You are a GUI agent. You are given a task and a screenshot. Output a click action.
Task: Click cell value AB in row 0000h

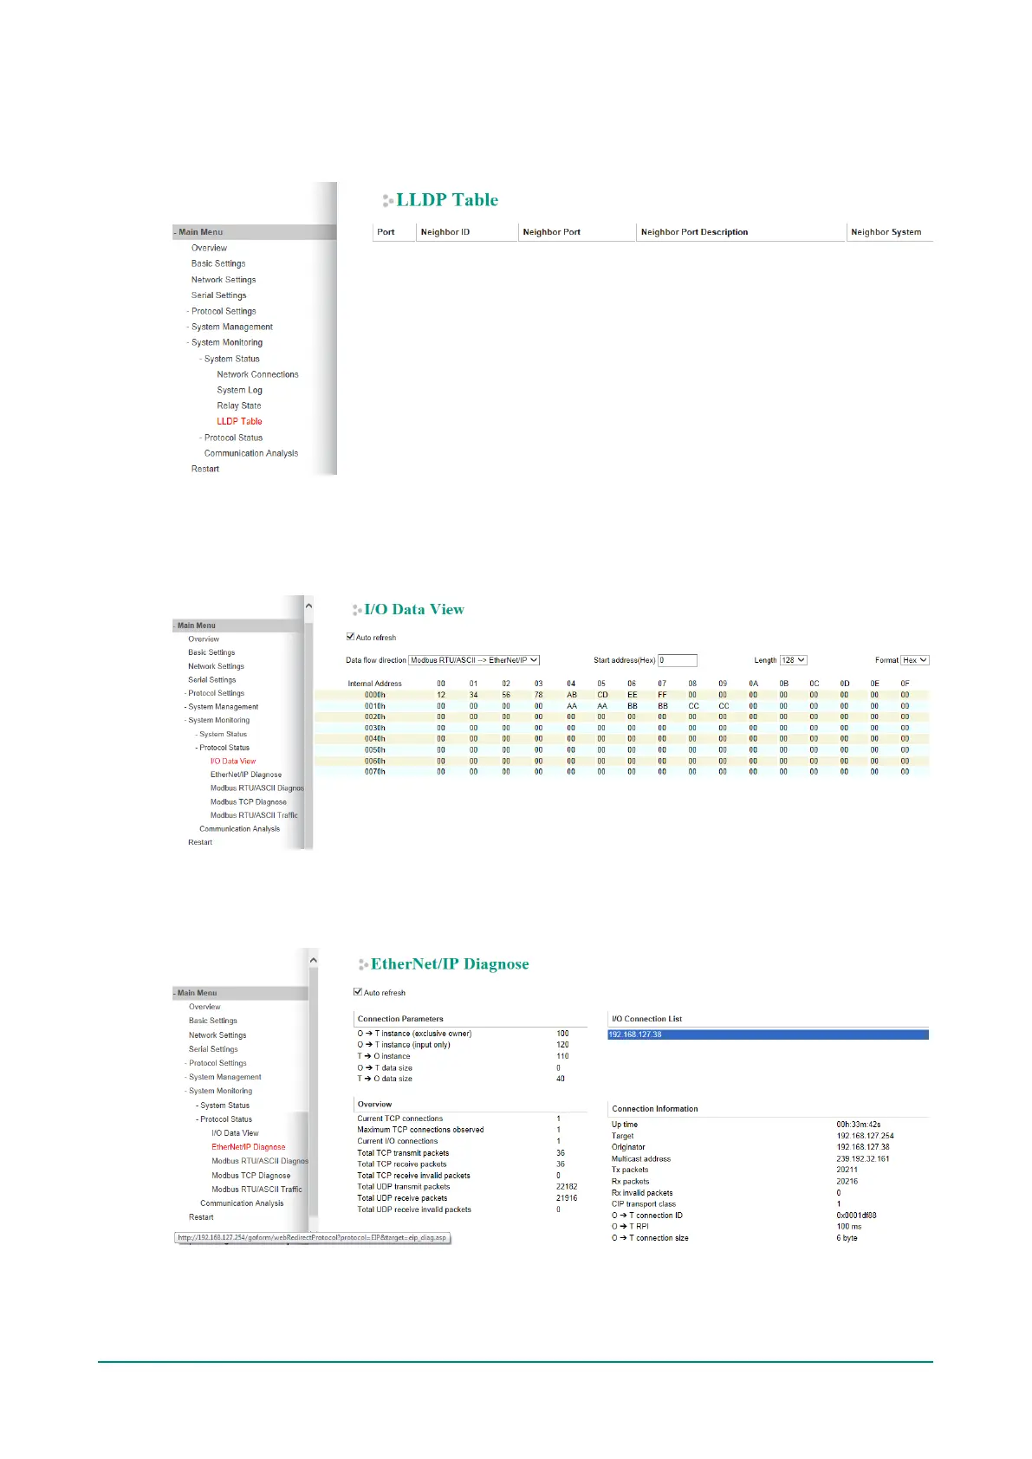(572, 695)
